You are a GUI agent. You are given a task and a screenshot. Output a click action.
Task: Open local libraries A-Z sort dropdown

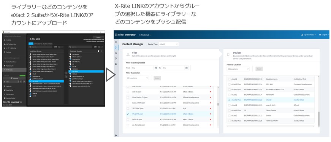60,47
